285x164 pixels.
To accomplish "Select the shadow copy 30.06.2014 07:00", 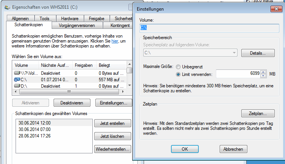I will tap(35, 129).
